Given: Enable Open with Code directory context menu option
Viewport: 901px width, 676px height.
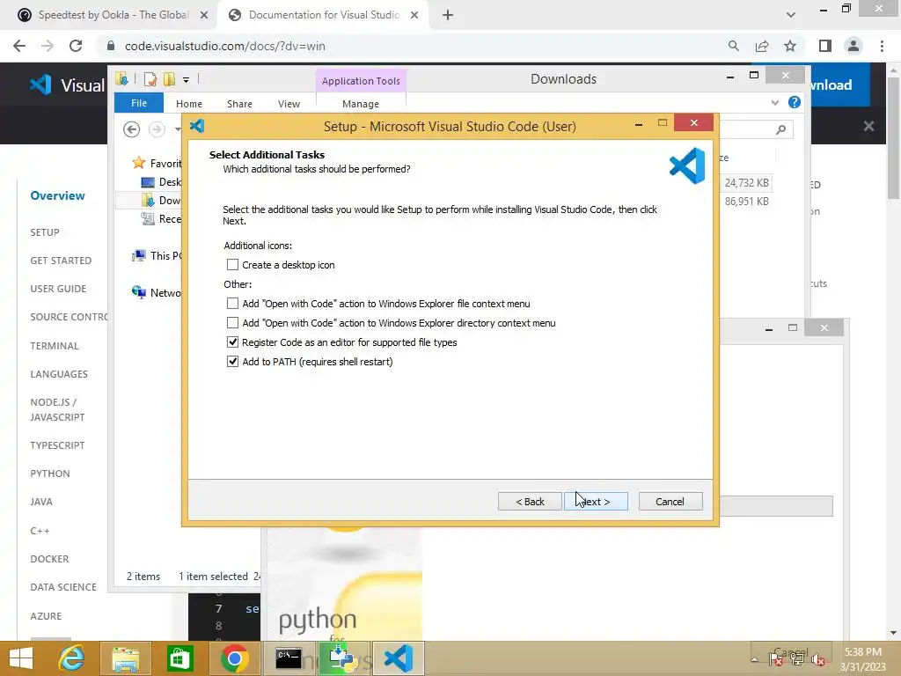Looking at the screenshot, I should click(232, 322).
